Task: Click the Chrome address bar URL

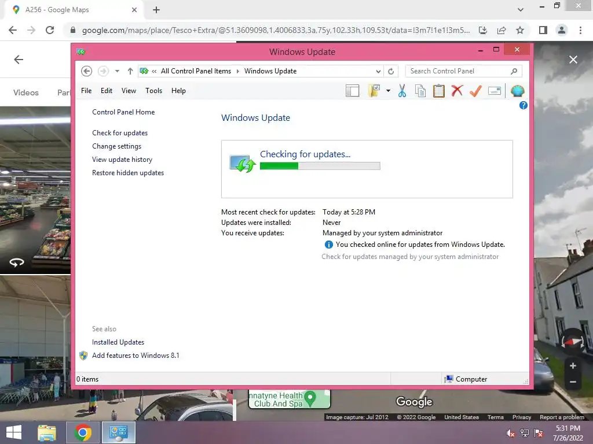Action: click(x=276, y=30)
